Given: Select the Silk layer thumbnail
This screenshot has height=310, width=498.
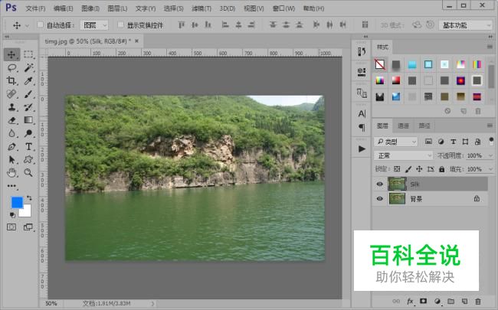Looking at the screenshot, I should point(397,184).
